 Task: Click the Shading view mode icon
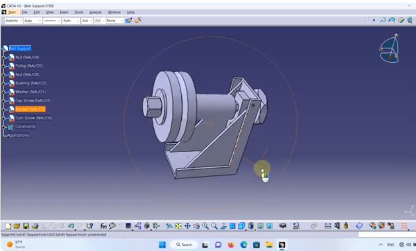click(x=251, y=226)
